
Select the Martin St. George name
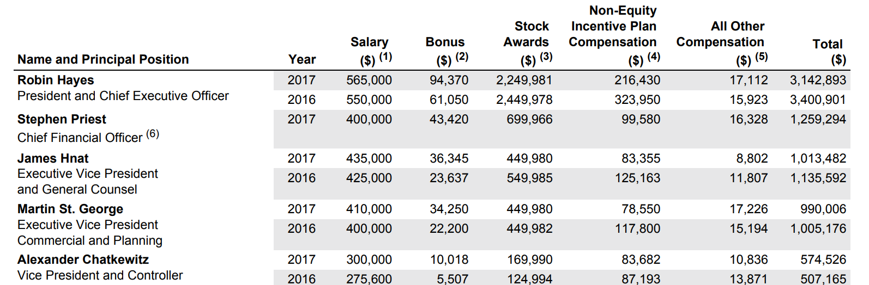point(70,209)
